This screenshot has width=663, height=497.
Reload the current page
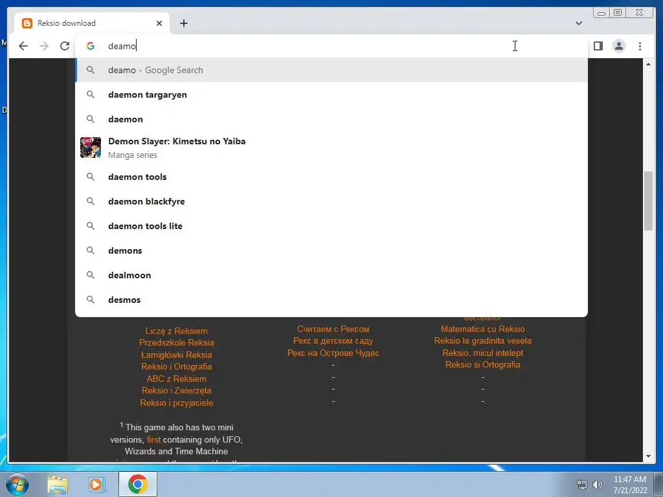coord(65,46)
